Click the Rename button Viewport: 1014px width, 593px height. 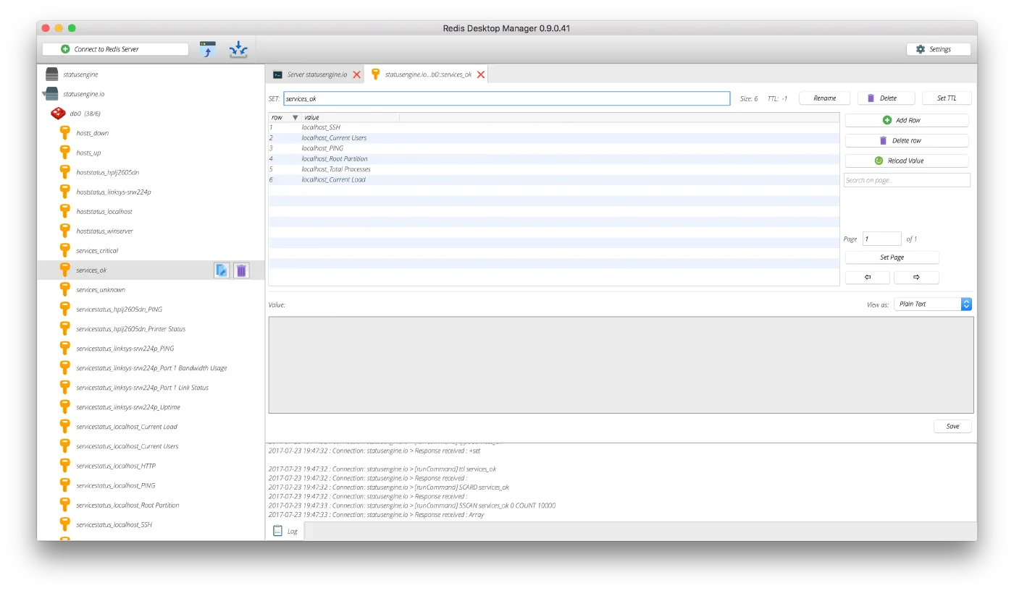[x=824, y=98]
